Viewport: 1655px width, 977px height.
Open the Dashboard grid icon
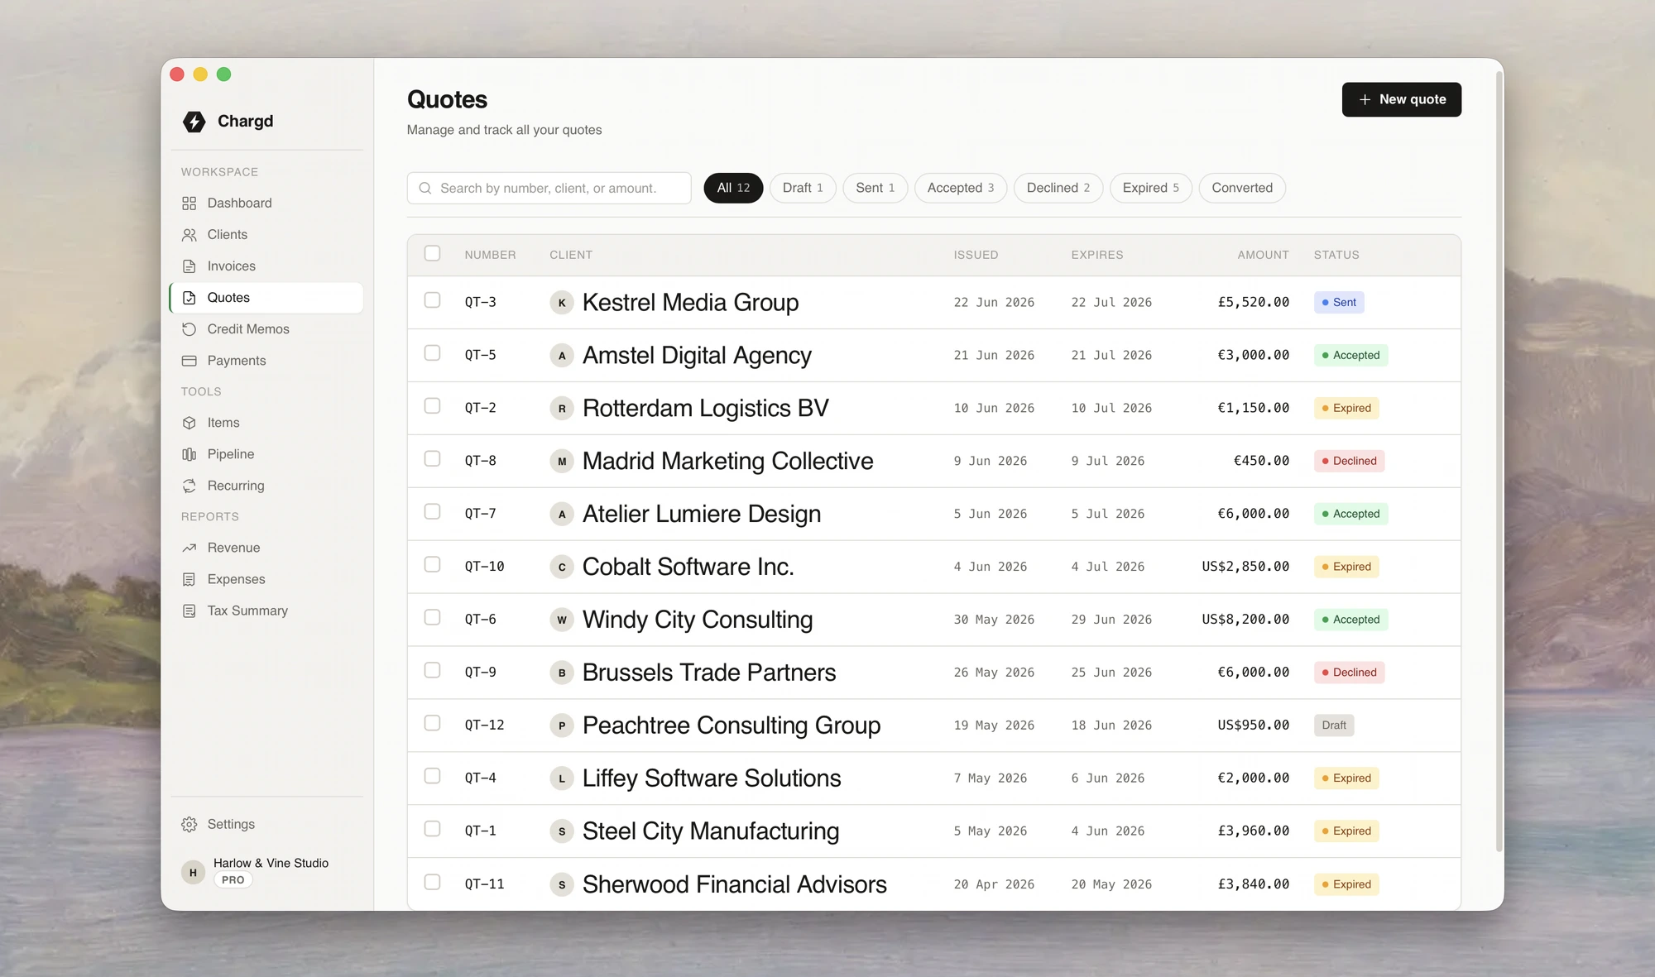[189, 204]
